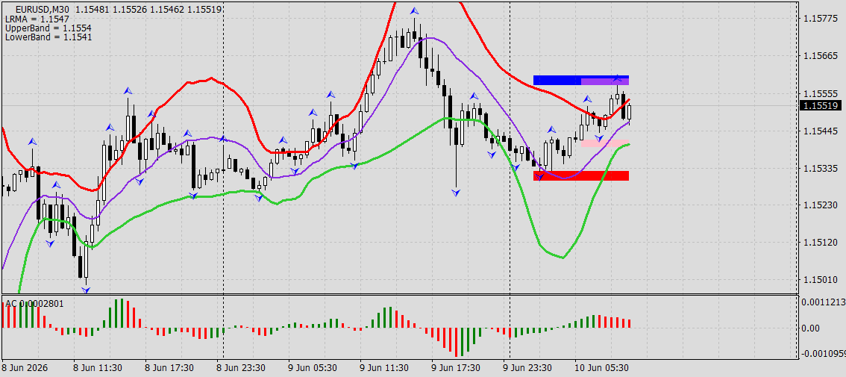Click the 9 Jun 11:30 time label
The height and width of the screenshot is (377, 846).
(x=384, y=368)
